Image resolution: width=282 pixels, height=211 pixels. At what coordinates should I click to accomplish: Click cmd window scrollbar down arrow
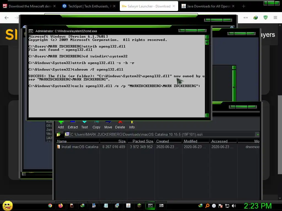[x=207, y=115]
